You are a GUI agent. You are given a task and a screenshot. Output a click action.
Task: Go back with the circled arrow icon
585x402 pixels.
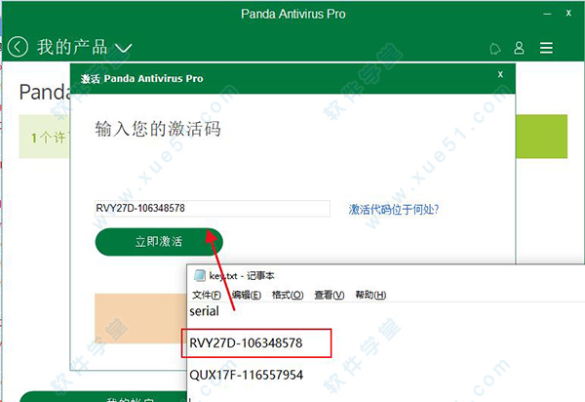tap(18, 47)
